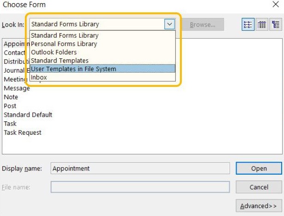Collapse the Look In dropdown arrow
This screenshot has width=284, height=216.
pyautogui.click(x=169, y=24)
